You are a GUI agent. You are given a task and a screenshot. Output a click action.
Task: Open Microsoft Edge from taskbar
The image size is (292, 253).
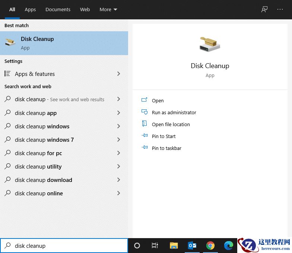point(228,246)
